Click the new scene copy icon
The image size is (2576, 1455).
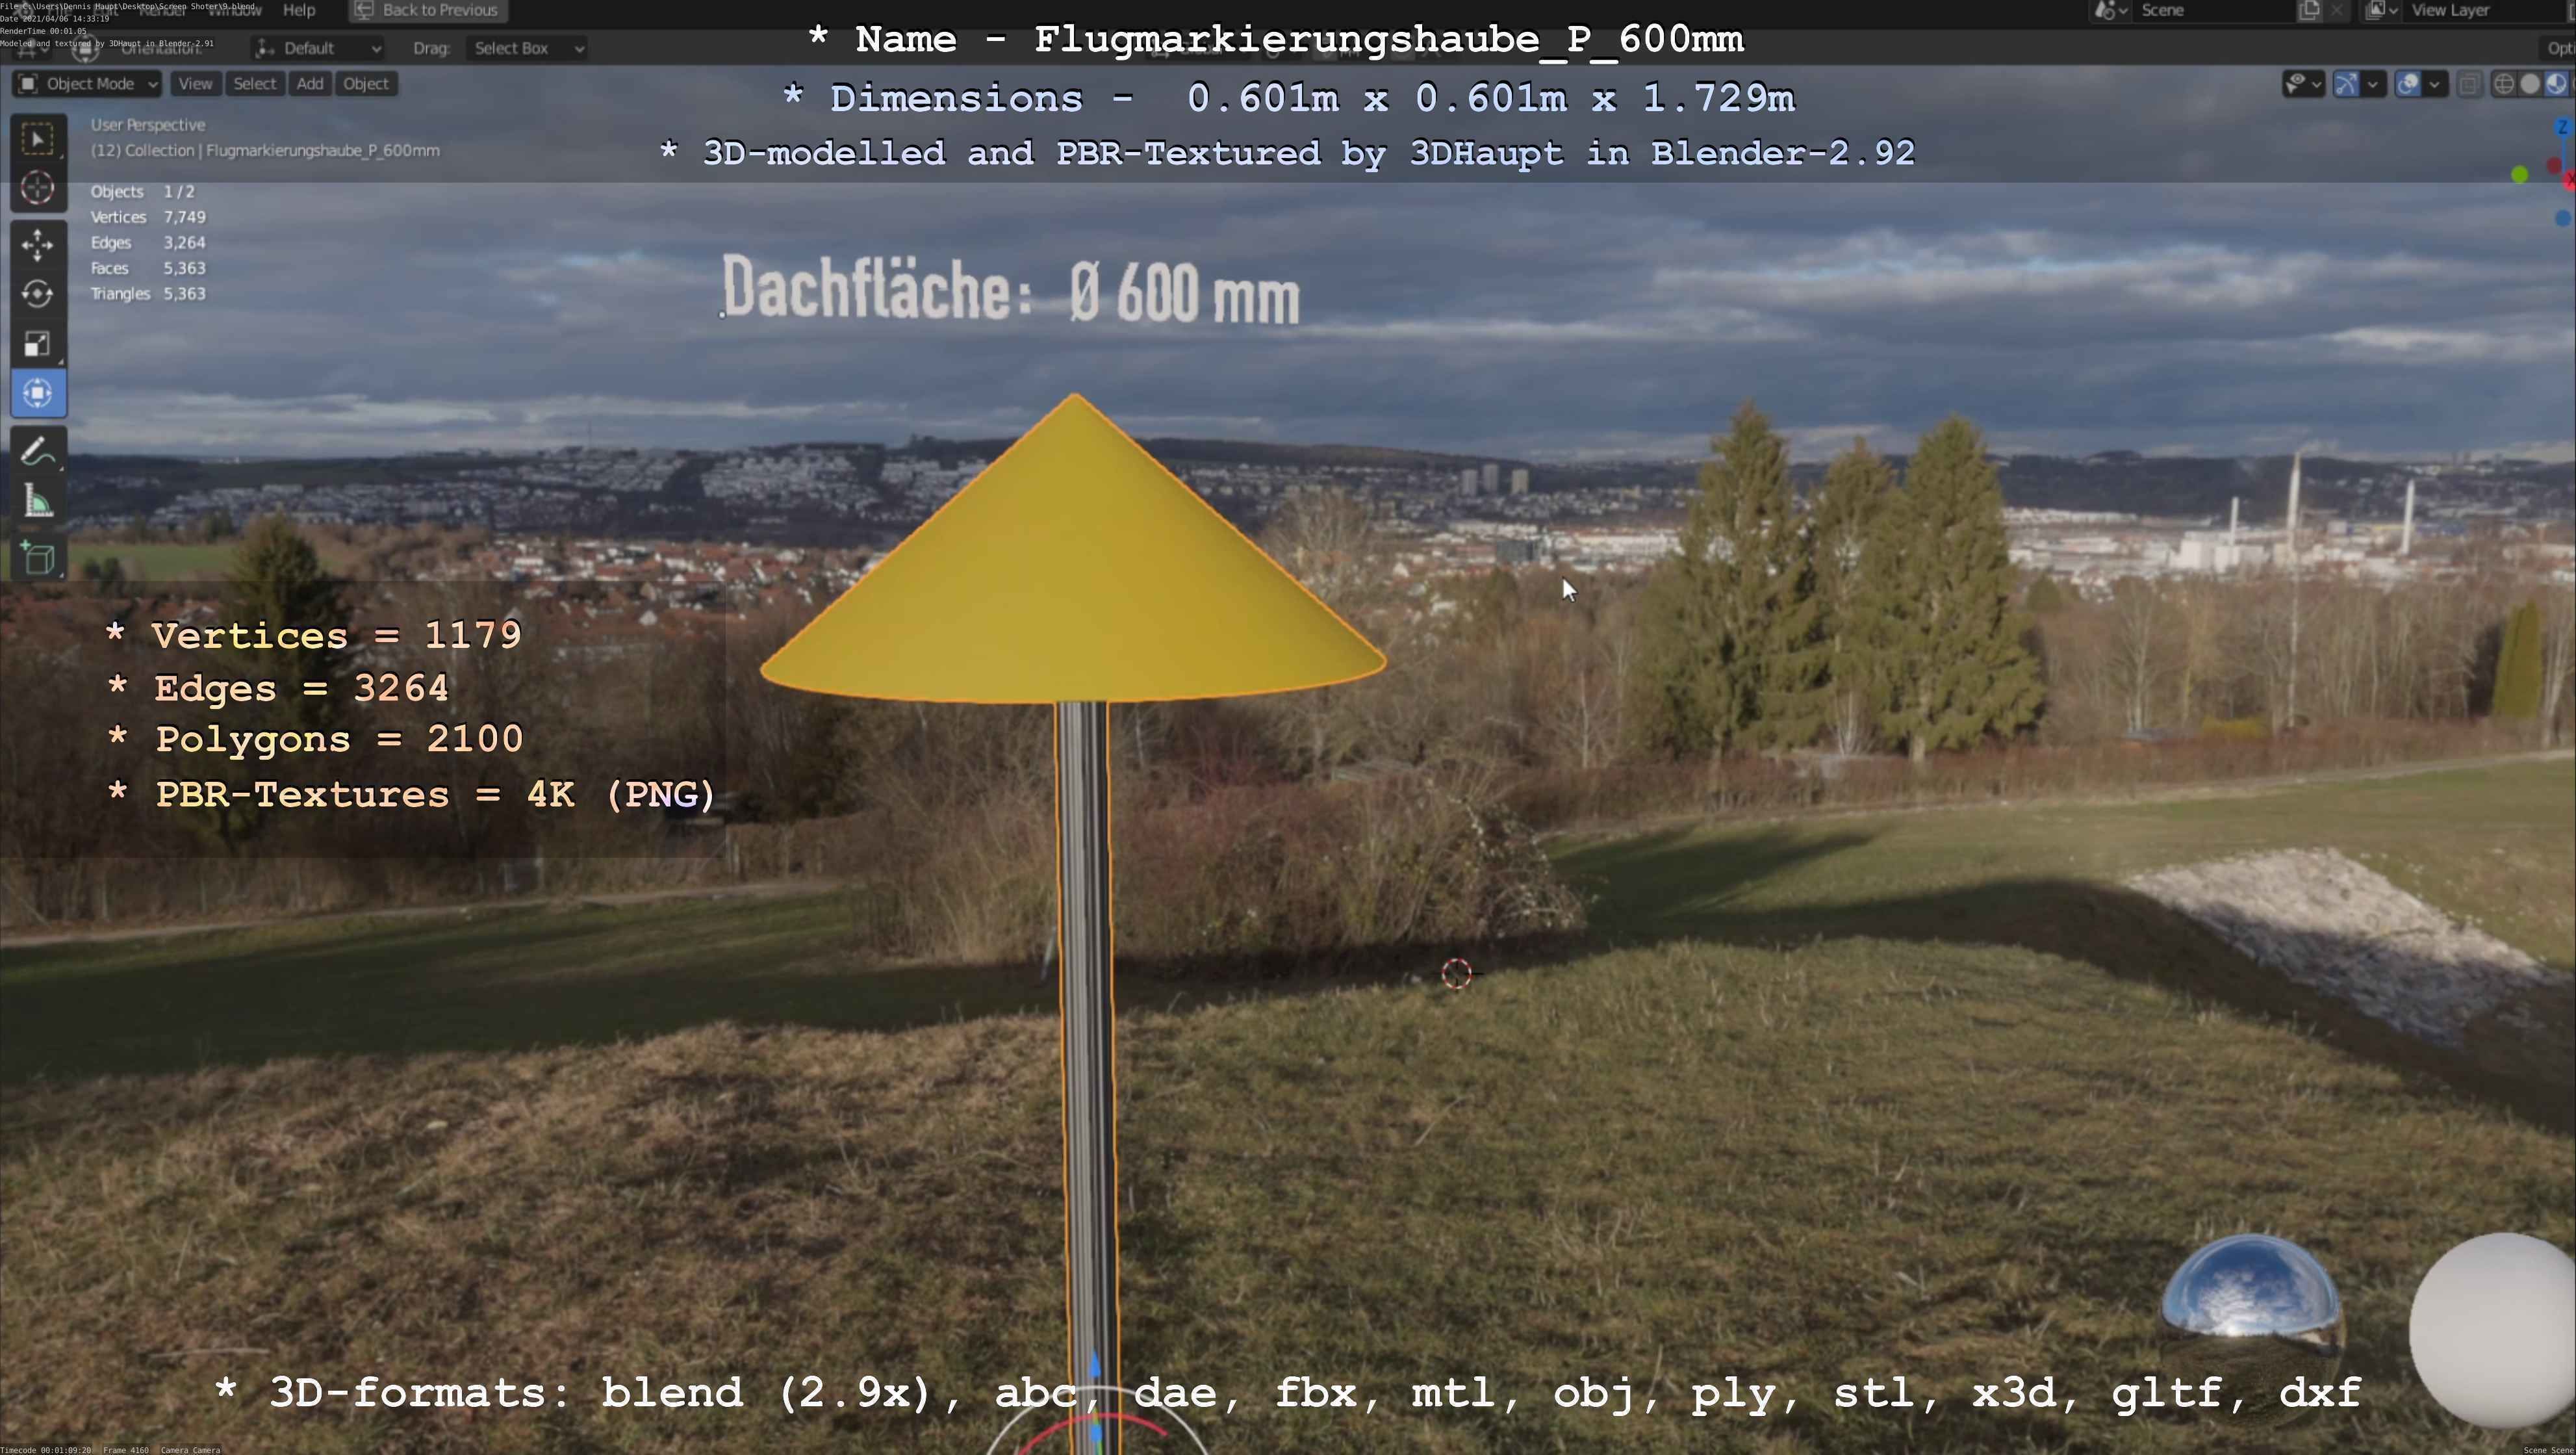click(x=2309, y=10)
